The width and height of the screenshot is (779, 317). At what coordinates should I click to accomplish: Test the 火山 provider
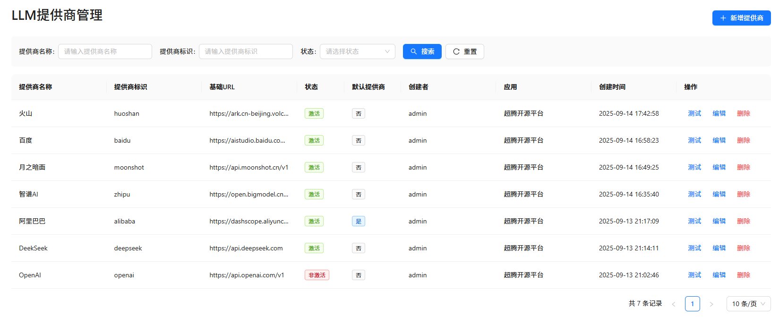pos(694,113)
